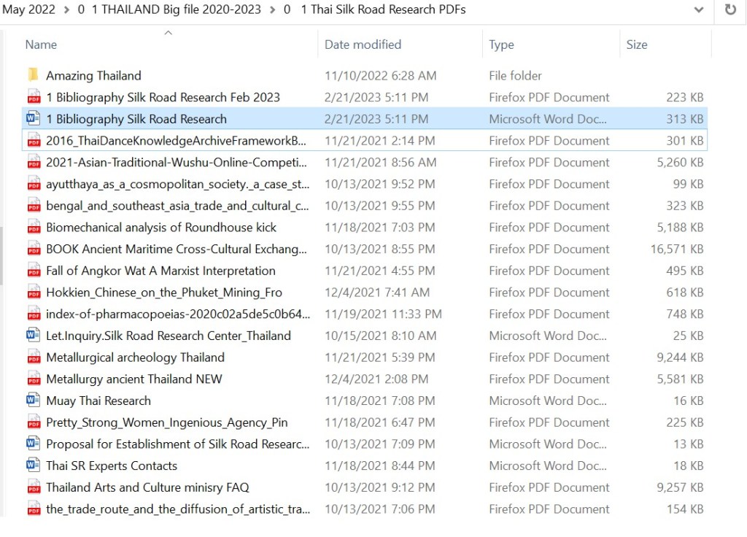The height and width of the screenshot is (537, 747).
Task: Click Word icon for Thai SR Experts Contacts
Action: pos(33,465)
